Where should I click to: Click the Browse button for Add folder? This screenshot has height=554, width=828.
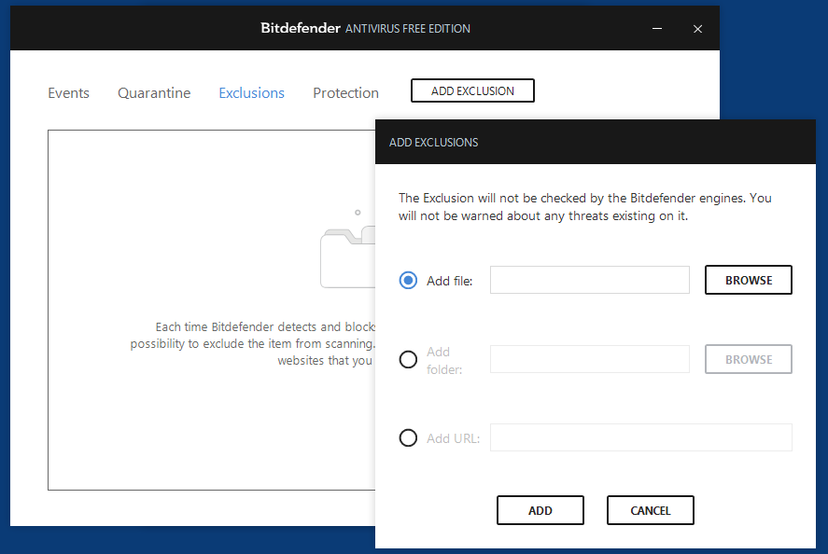(749, 359)
